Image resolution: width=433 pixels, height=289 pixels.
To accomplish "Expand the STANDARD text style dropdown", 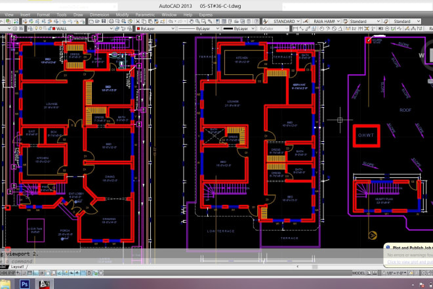I will (298, 21).
